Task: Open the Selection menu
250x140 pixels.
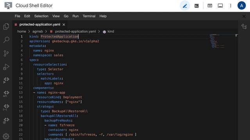Action: point(41,16)
